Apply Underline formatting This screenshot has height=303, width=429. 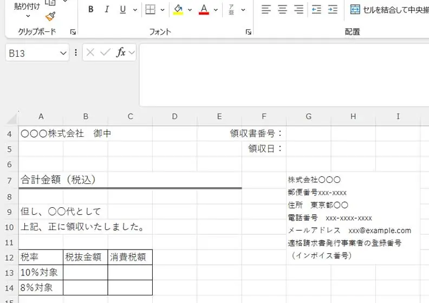coord(123,10)
